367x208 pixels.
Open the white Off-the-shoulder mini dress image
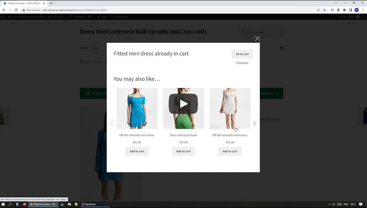point(230,109)
